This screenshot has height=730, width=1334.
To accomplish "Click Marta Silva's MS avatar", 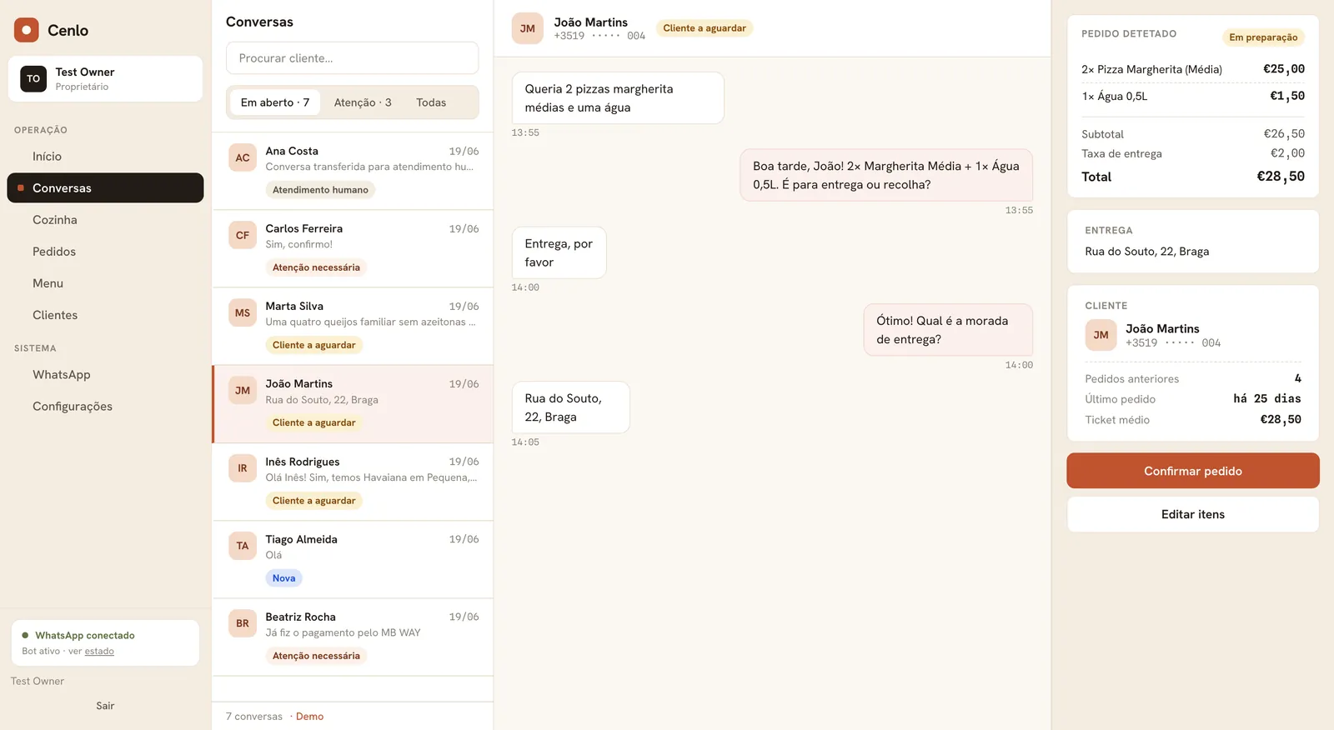I will (x=243, y=312).
